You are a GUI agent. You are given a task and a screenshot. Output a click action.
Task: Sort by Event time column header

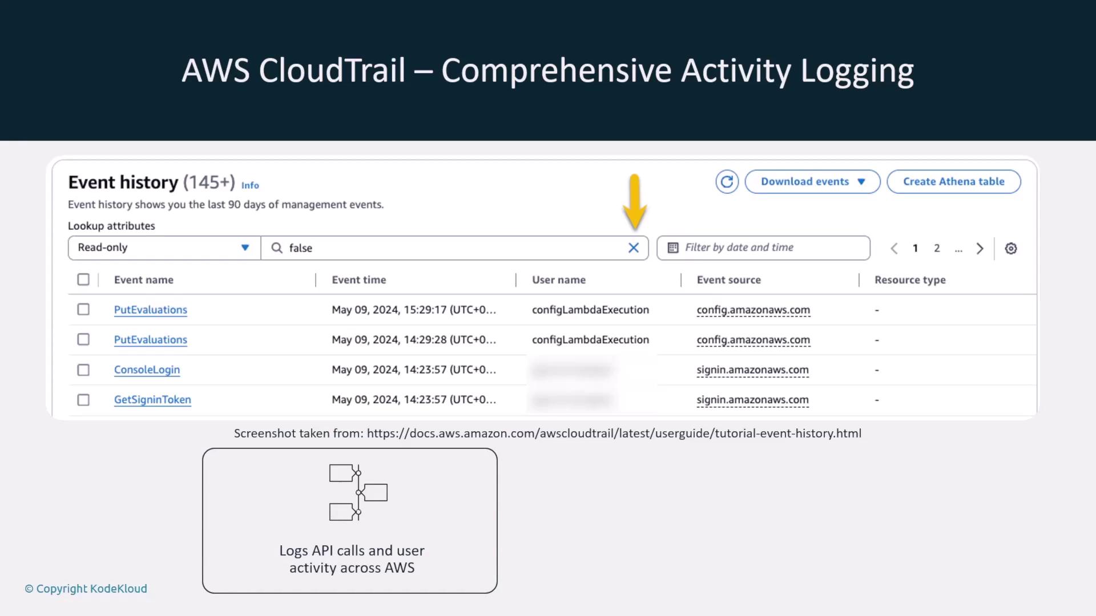point(359,280)
